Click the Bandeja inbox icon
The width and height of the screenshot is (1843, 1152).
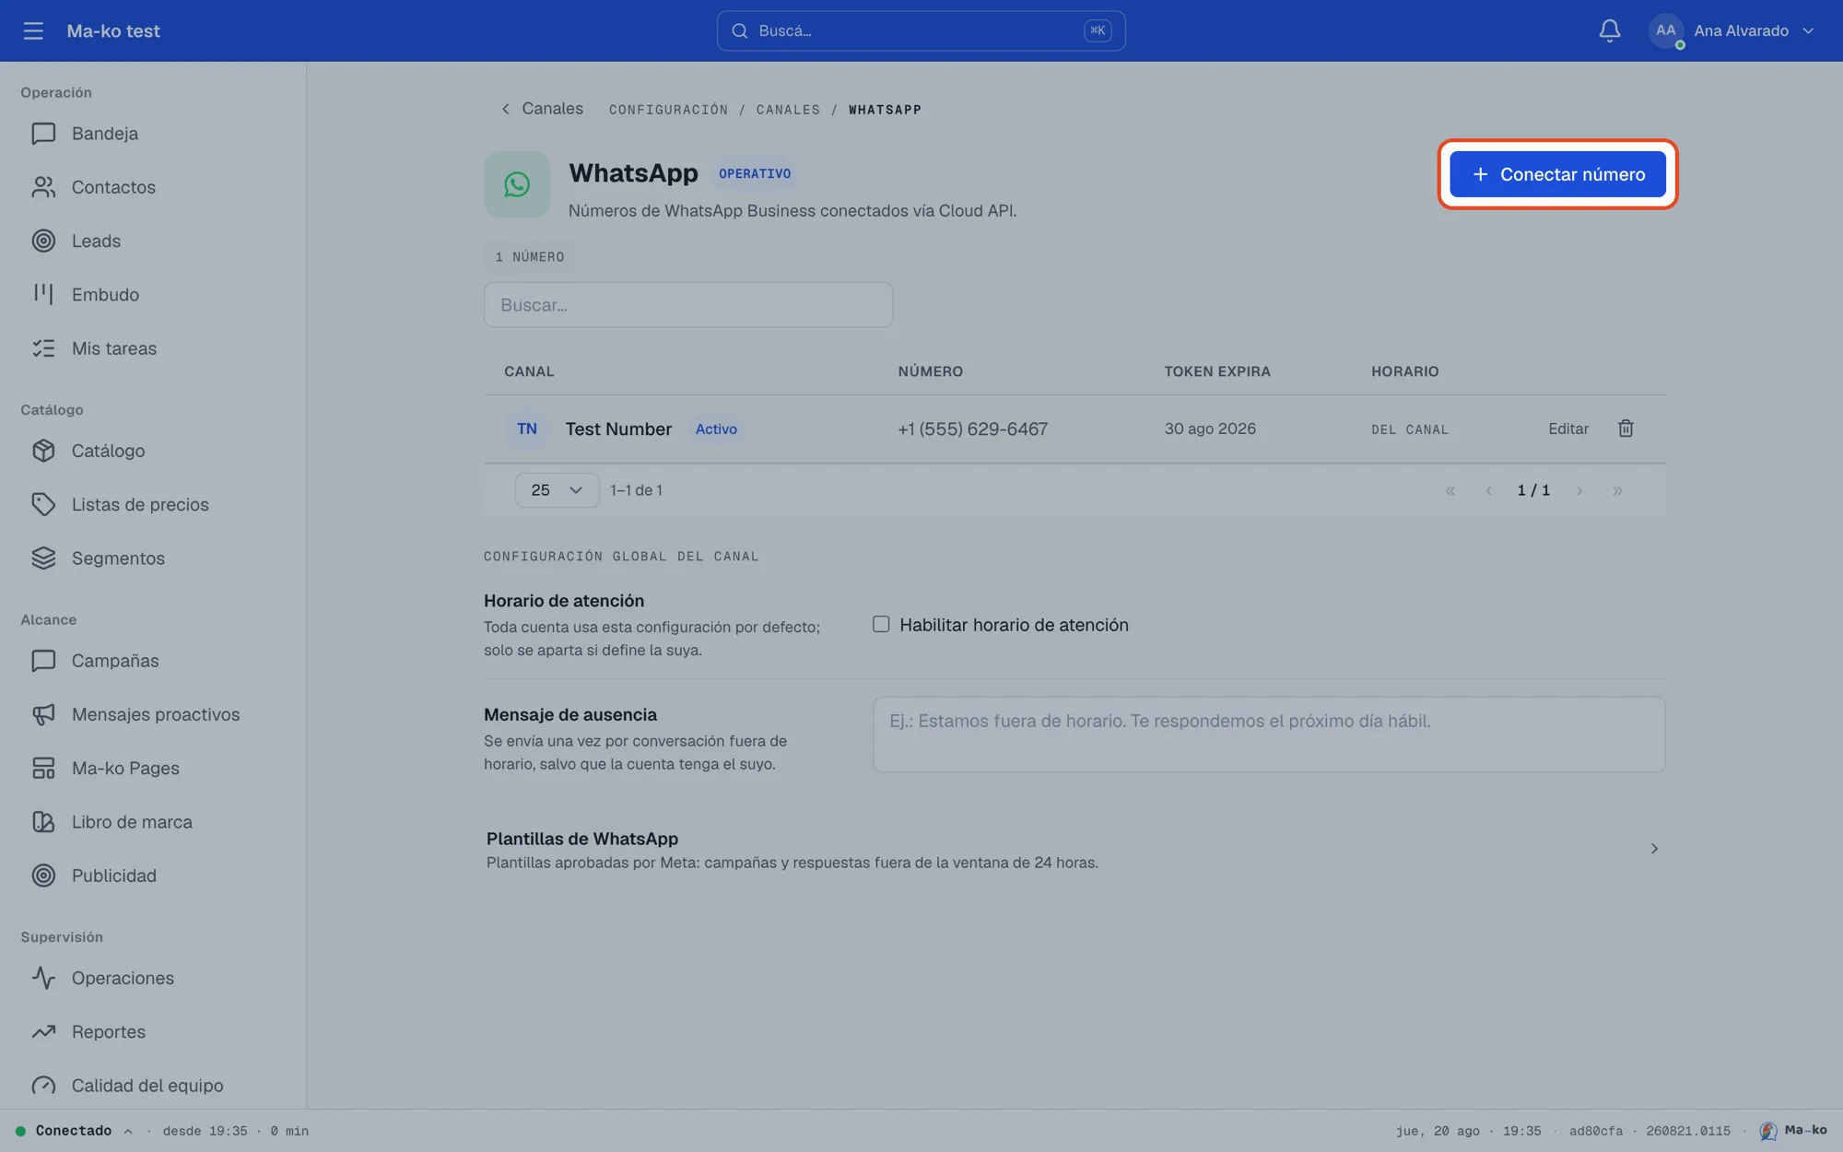pyautogui.click(x=43, y=134)
